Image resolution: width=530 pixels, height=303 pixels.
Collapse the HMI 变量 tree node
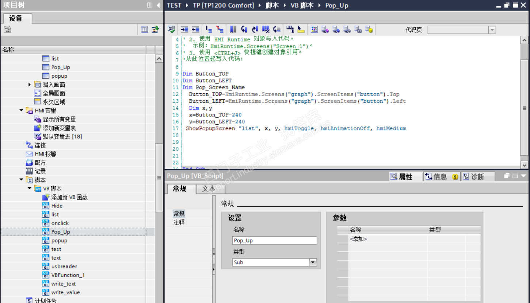click(x=22, y=110)
